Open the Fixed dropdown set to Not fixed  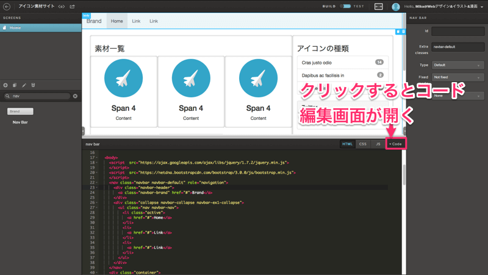click(x=457, y=77)
